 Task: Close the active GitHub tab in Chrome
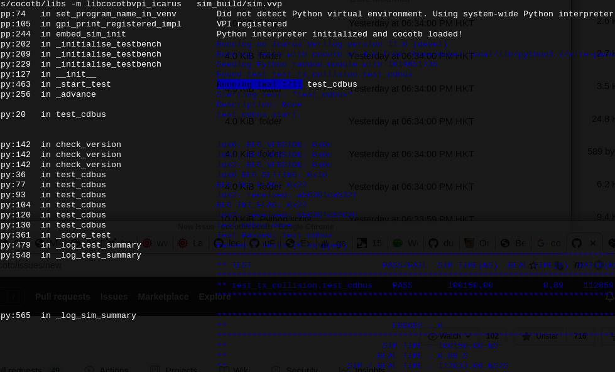pos(592,243)
